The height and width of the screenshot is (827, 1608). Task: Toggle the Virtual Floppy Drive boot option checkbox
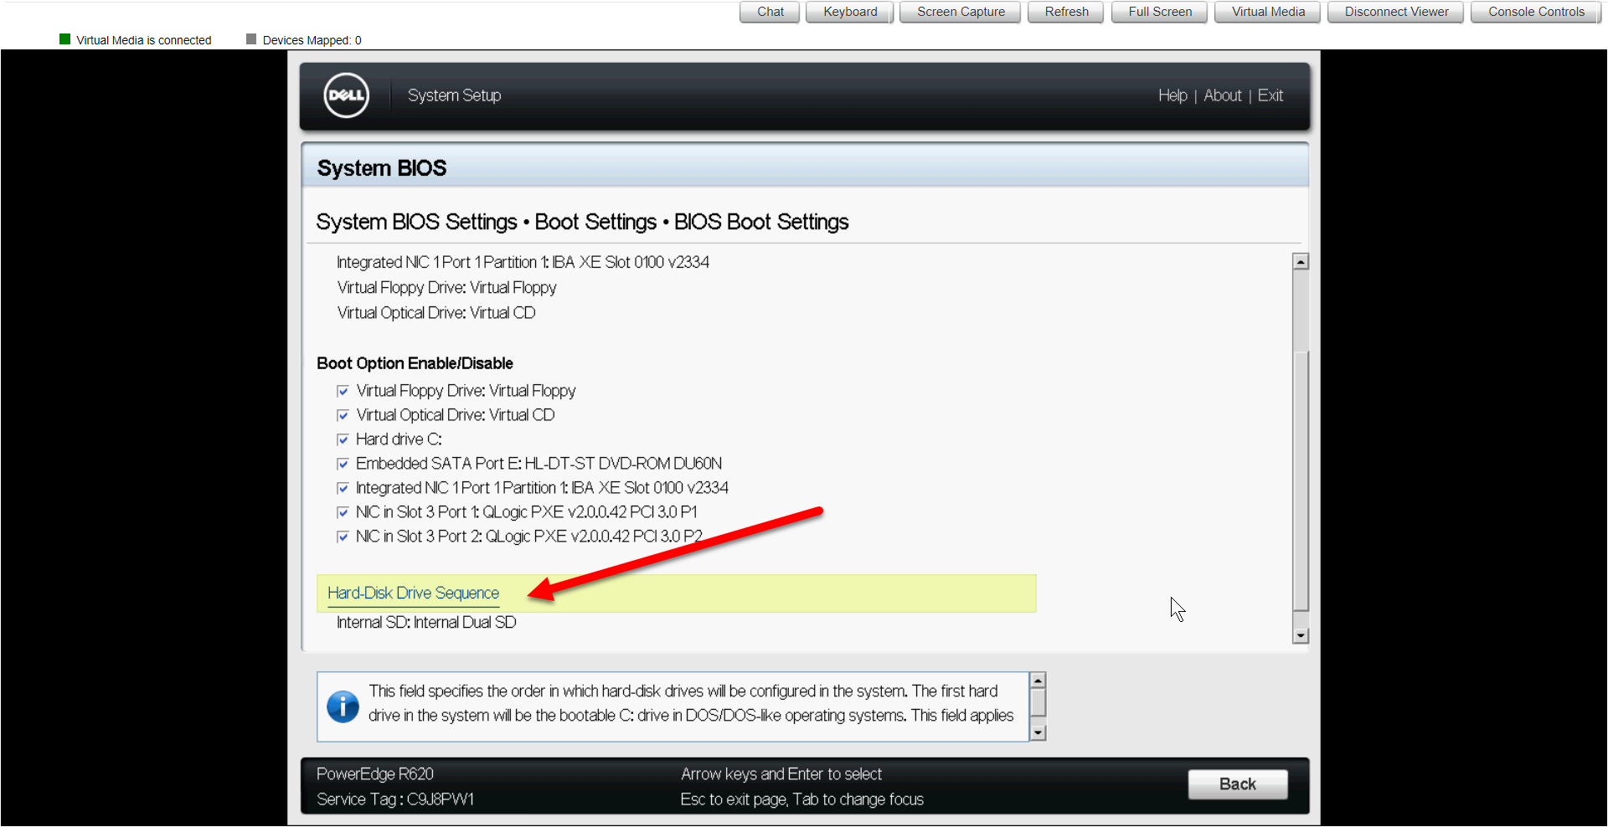[x=343, y=391]
